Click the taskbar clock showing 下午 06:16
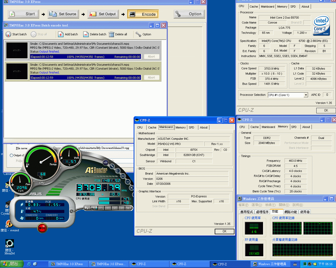This screenshot has width=336, height=268. pos(325,264)
